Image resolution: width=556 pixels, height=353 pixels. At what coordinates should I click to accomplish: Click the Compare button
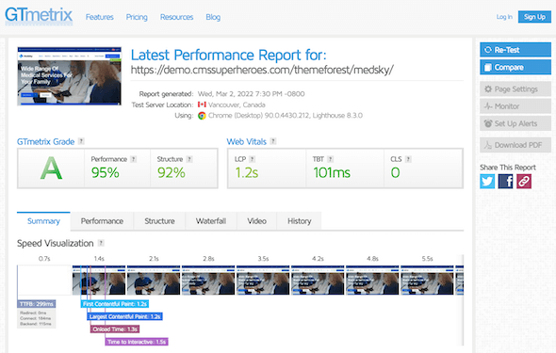pos(515,67)
